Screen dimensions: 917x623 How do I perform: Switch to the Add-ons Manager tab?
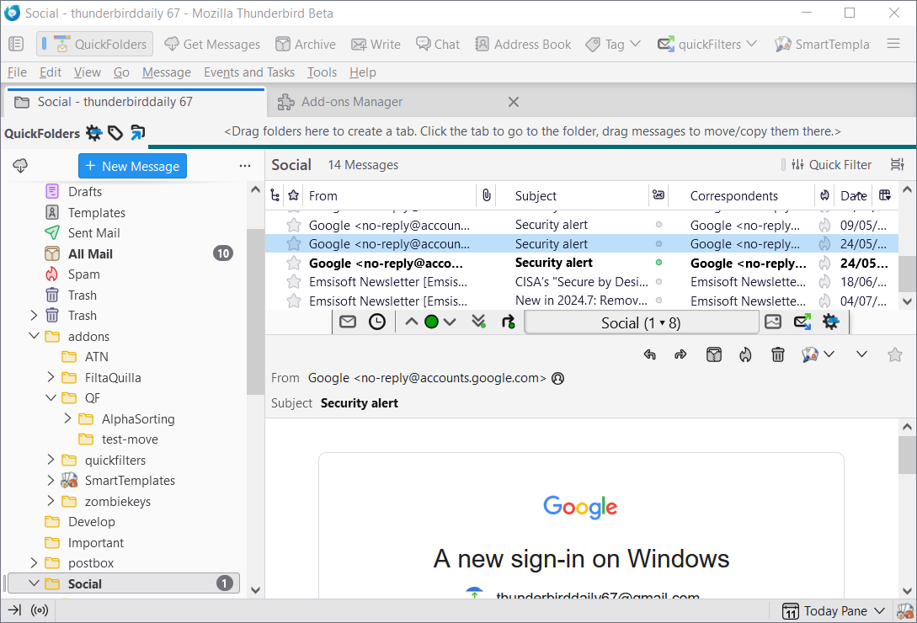[351, 102]
